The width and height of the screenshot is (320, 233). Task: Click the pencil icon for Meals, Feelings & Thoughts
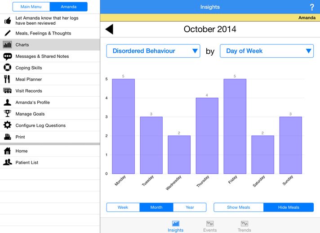[x=8, y=33]
